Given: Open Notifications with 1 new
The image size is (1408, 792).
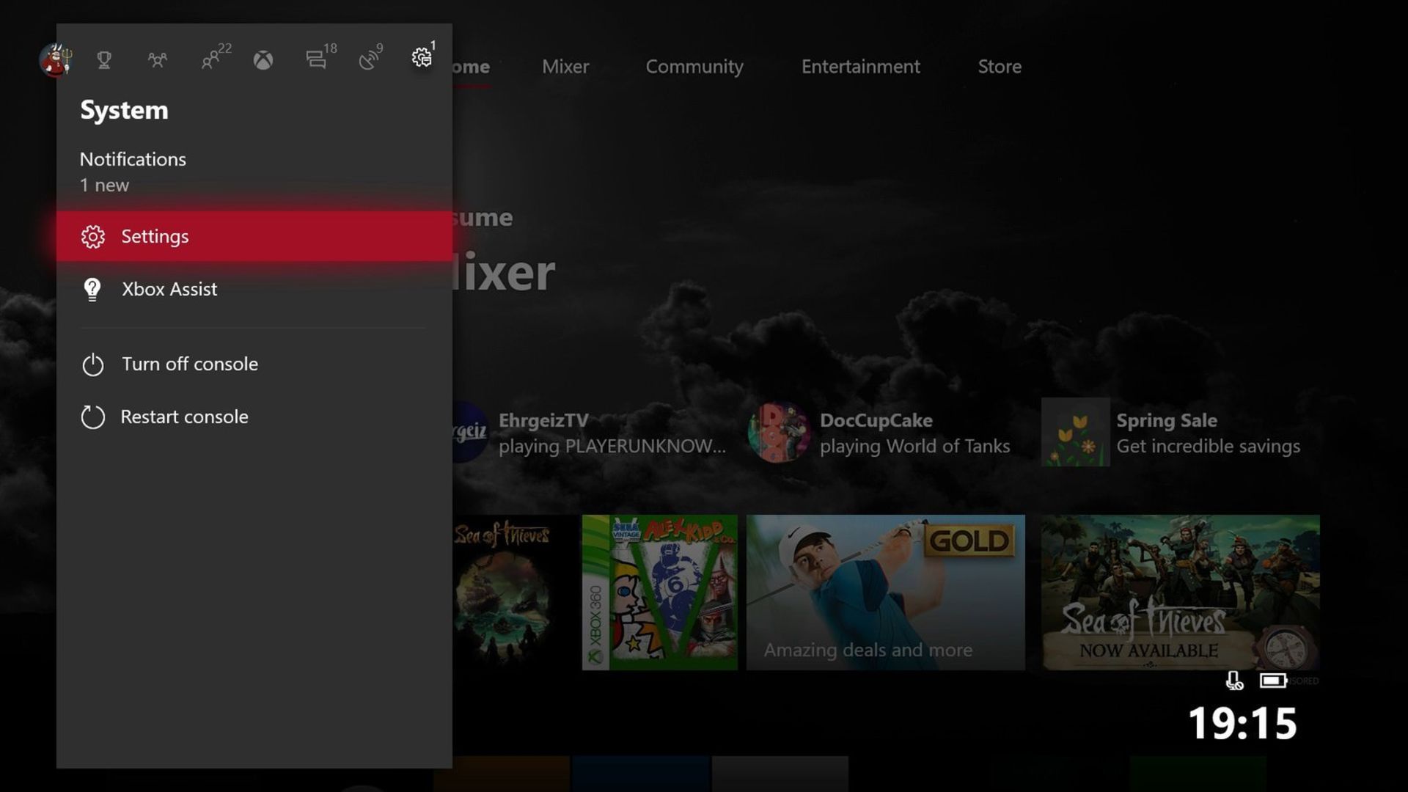Looking at the screenshot, I should [x=254, y=172].
